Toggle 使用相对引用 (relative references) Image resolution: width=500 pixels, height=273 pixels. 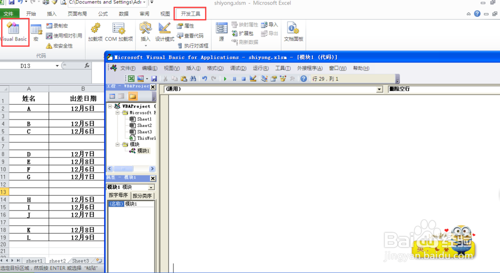click(x=64, y=35)
